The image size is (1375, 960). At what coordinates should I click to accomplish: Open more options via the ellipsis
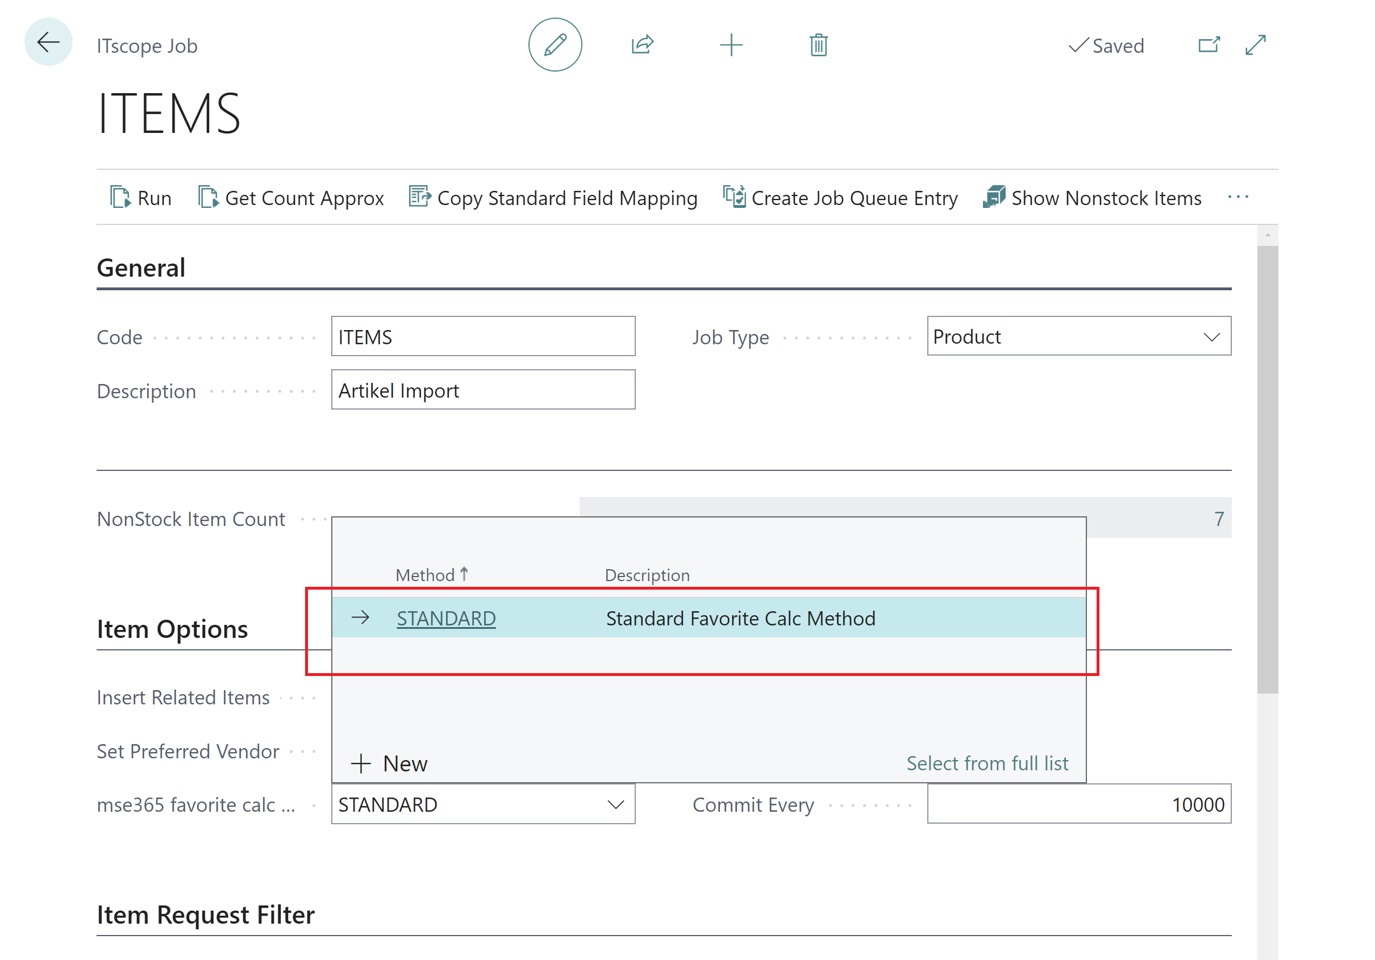1239,198
